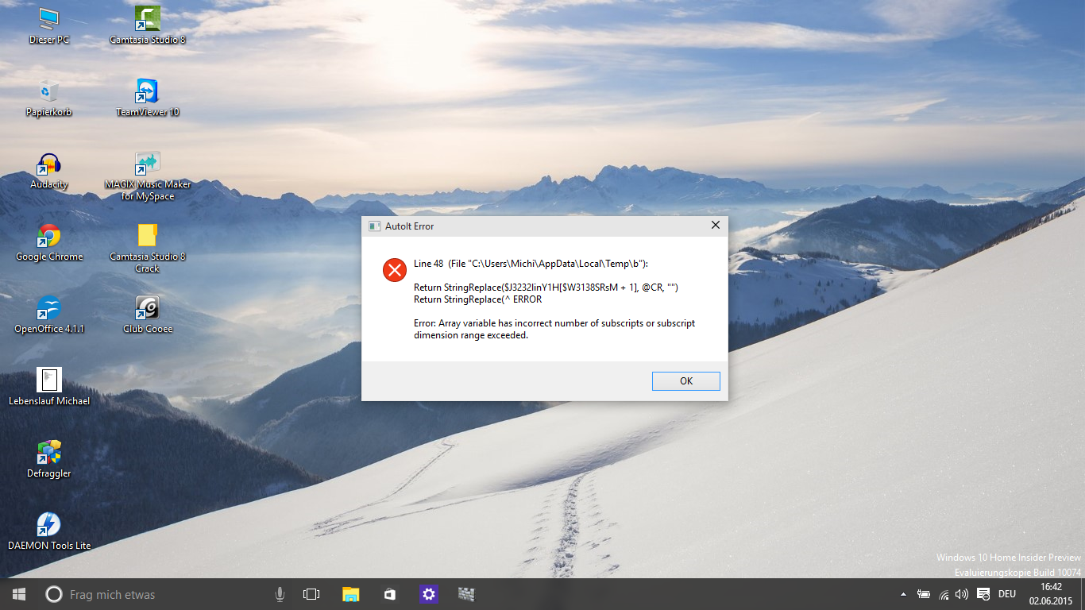This screenshot has width=1085, height=610.
Task: Select the MAGIX Music Maker for MySpace icon
Action: (148, 176)
